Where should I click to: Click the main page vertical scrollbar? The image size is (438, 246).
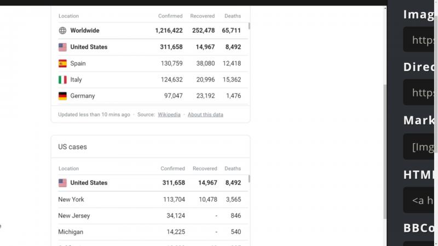385,152
